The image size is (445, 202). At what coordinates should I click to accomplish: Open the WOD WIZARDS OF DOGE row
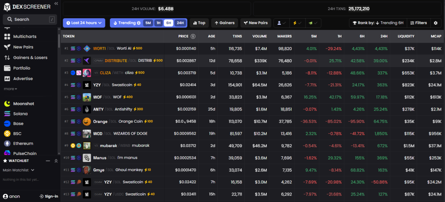point(252,134)
